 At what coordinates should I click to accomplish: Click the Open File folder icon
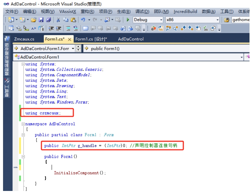34,20
